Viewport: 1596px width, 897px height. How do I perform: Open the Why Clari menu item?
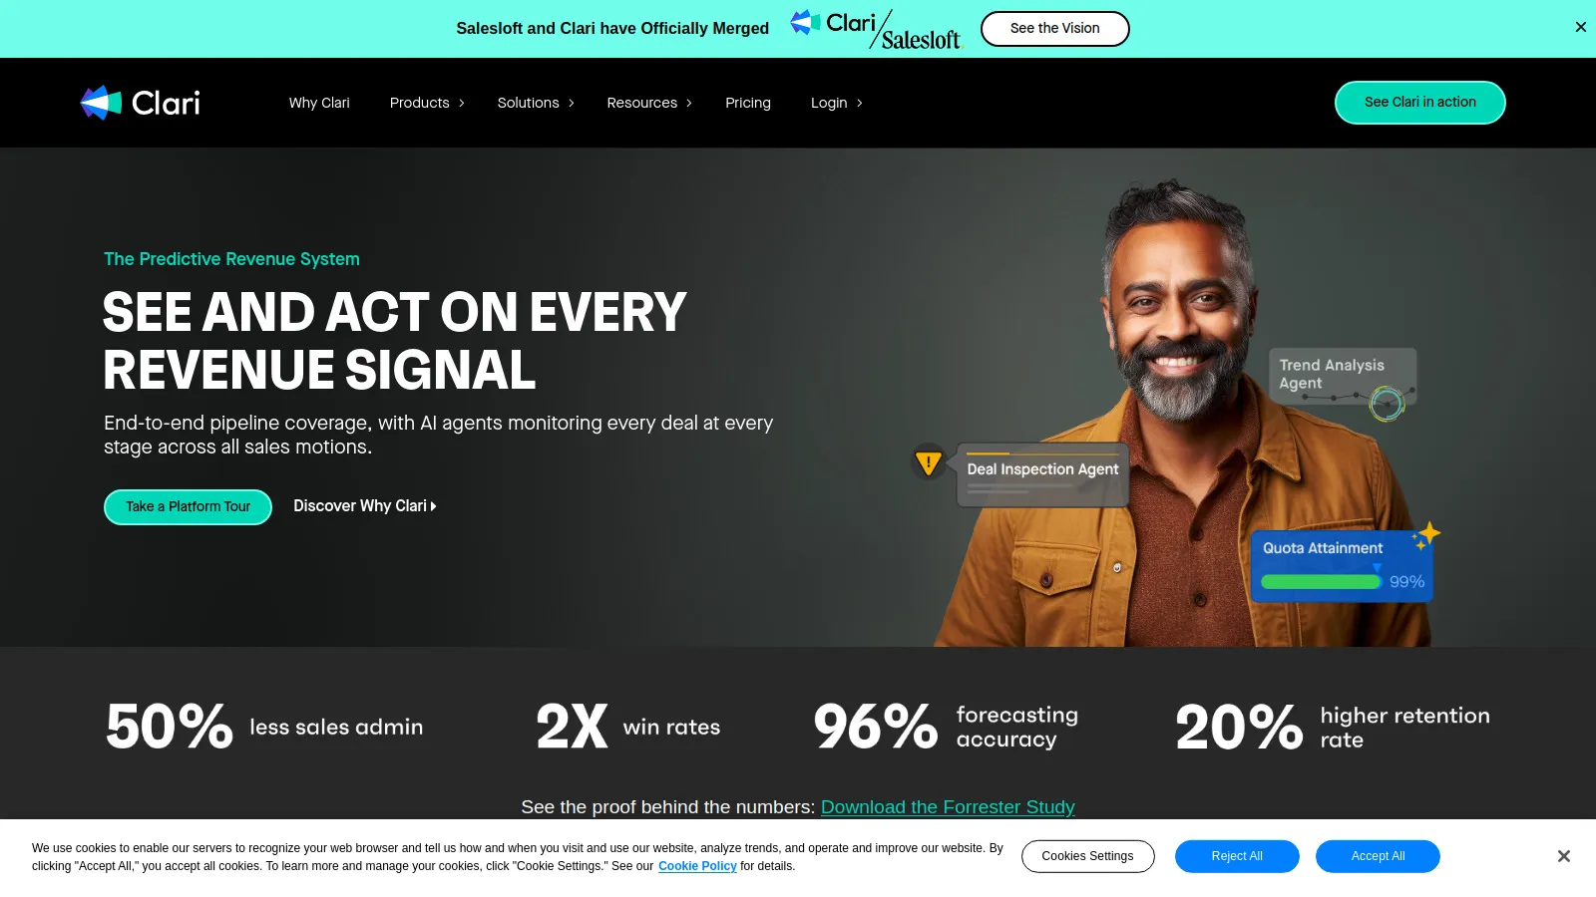(319, 103)
